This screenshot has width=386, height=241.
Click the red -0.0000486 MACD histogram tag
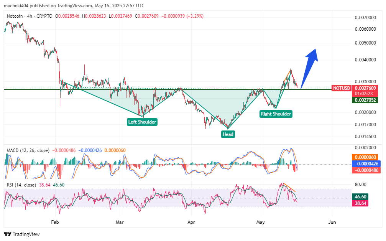point(365,170)
